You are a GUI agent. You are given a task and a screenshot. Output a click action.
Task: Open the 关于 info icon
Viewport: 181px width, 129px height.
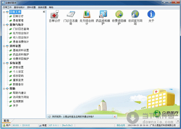click(x=151, y=14)
